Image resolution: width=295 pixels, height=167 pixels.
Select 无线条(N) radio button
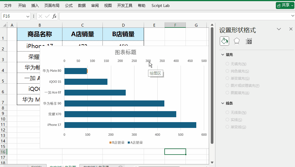227,112
